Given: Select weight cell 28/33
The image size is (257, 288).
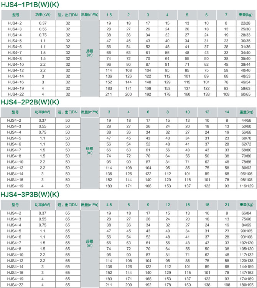Looking at the screenshot, I should coord(245,35).
